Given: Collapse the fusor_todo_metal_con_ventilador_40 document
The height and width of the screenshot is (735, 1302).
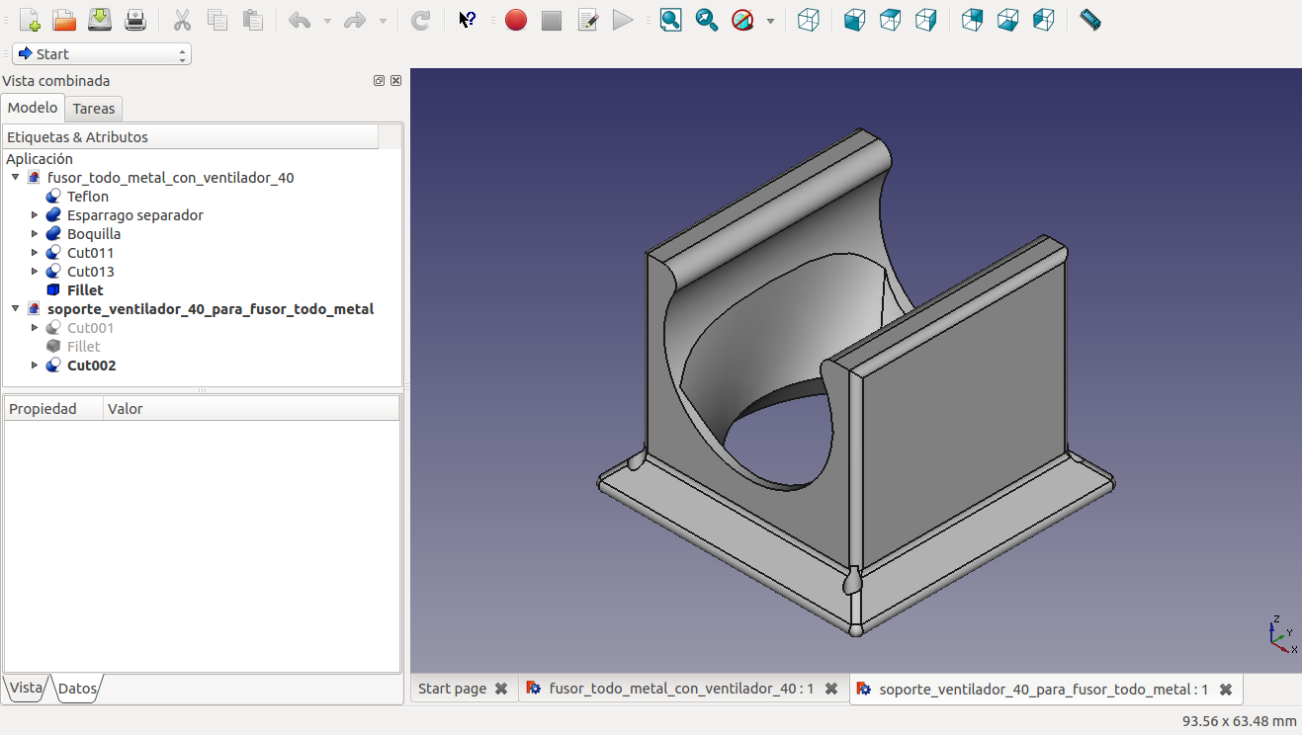Looking at the screenshot, I should 16,178.
